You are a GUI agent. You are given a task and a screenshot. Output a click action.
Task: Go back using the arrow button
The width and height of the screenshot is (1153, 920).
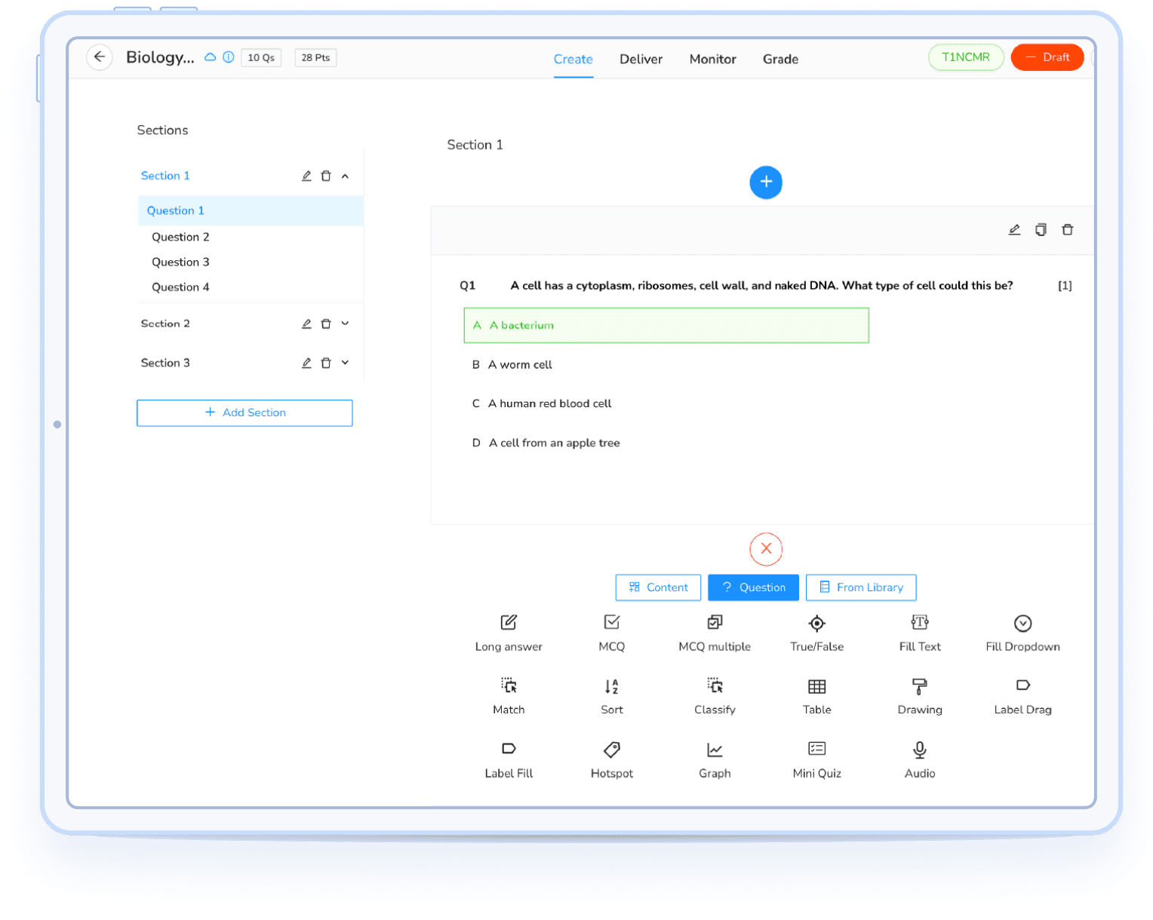point(100,57)
